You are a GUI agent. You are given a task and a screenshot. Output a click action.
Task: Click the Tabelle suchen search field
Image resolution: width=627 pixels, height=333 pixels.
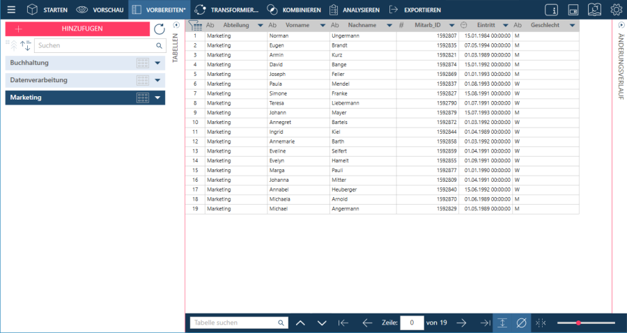233,323
